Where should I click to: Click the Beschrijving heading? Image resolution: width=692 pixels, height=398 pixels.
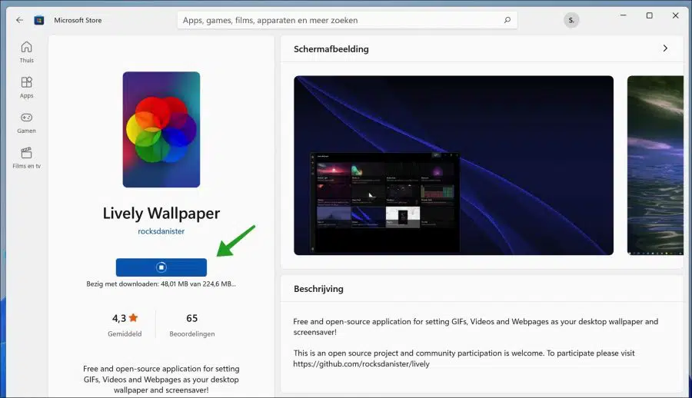pyautogui.click(x=318, y=289)
